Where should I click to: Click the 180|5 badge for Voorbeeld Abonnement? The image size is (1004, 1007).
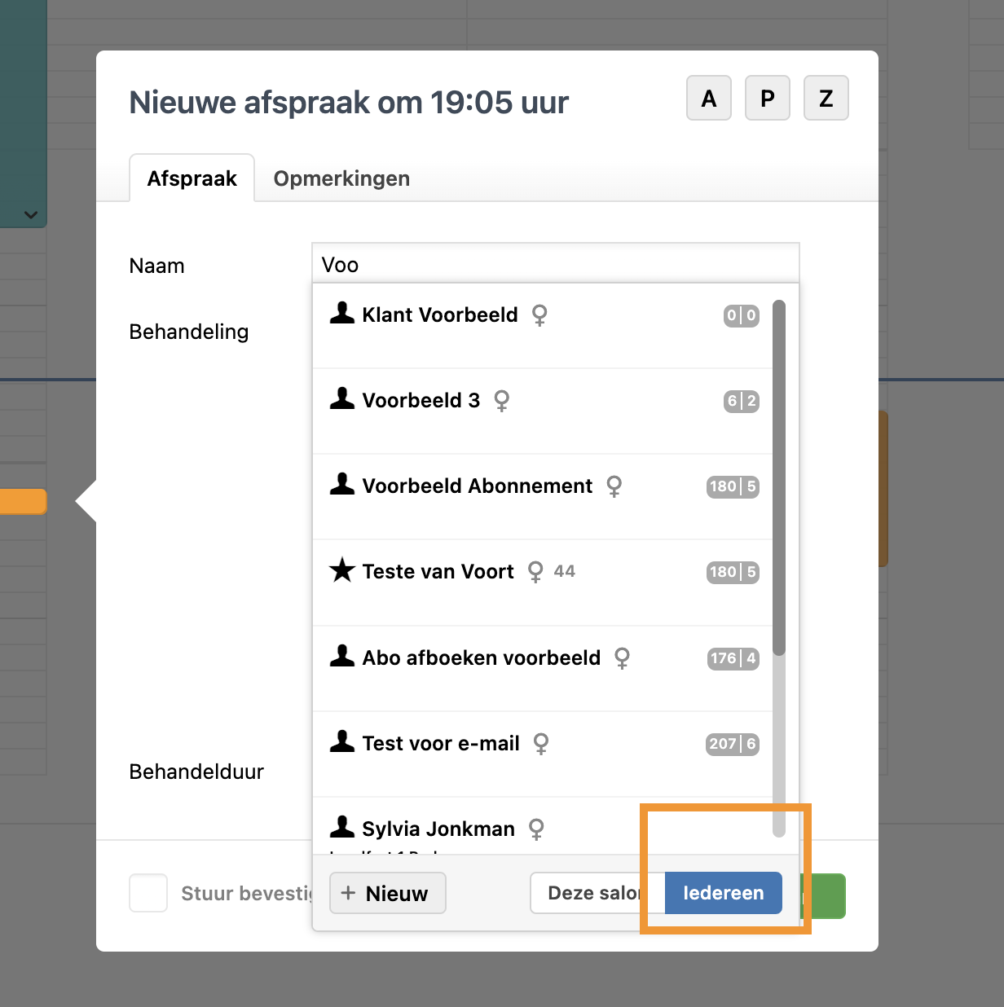coord(733,486)
